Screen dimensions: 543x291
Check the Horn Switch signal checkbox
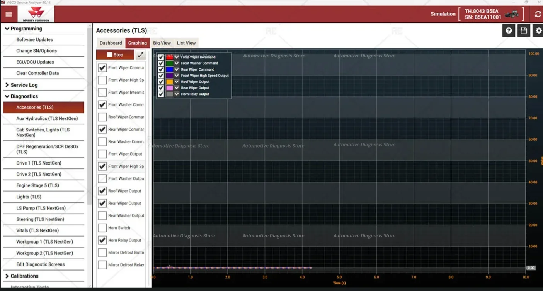102,228
